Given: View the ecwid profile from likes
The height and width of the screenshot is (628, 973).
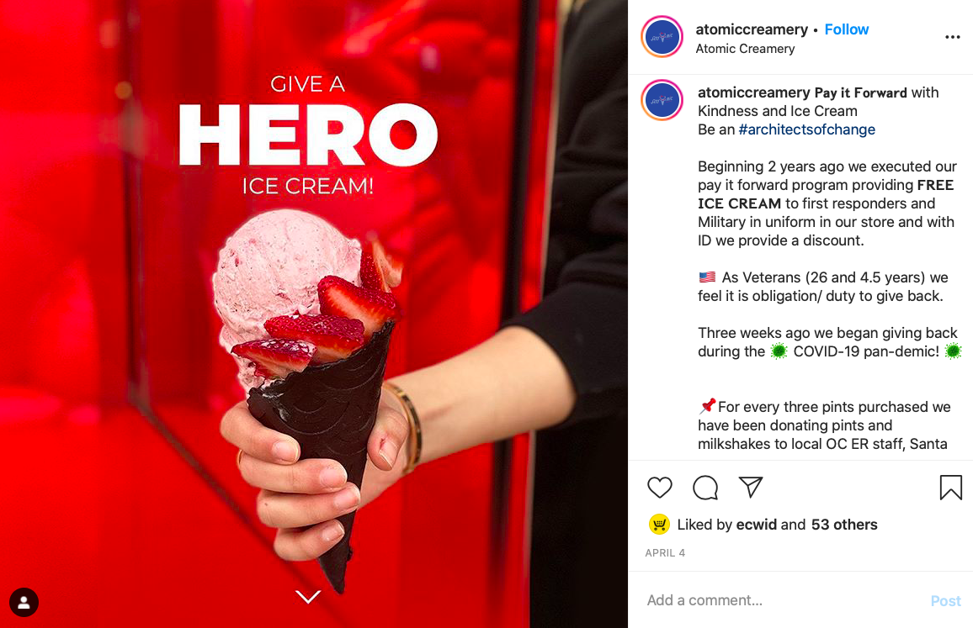Looking at the screenshot, I should pyautogui.click(x=757, y=525).
